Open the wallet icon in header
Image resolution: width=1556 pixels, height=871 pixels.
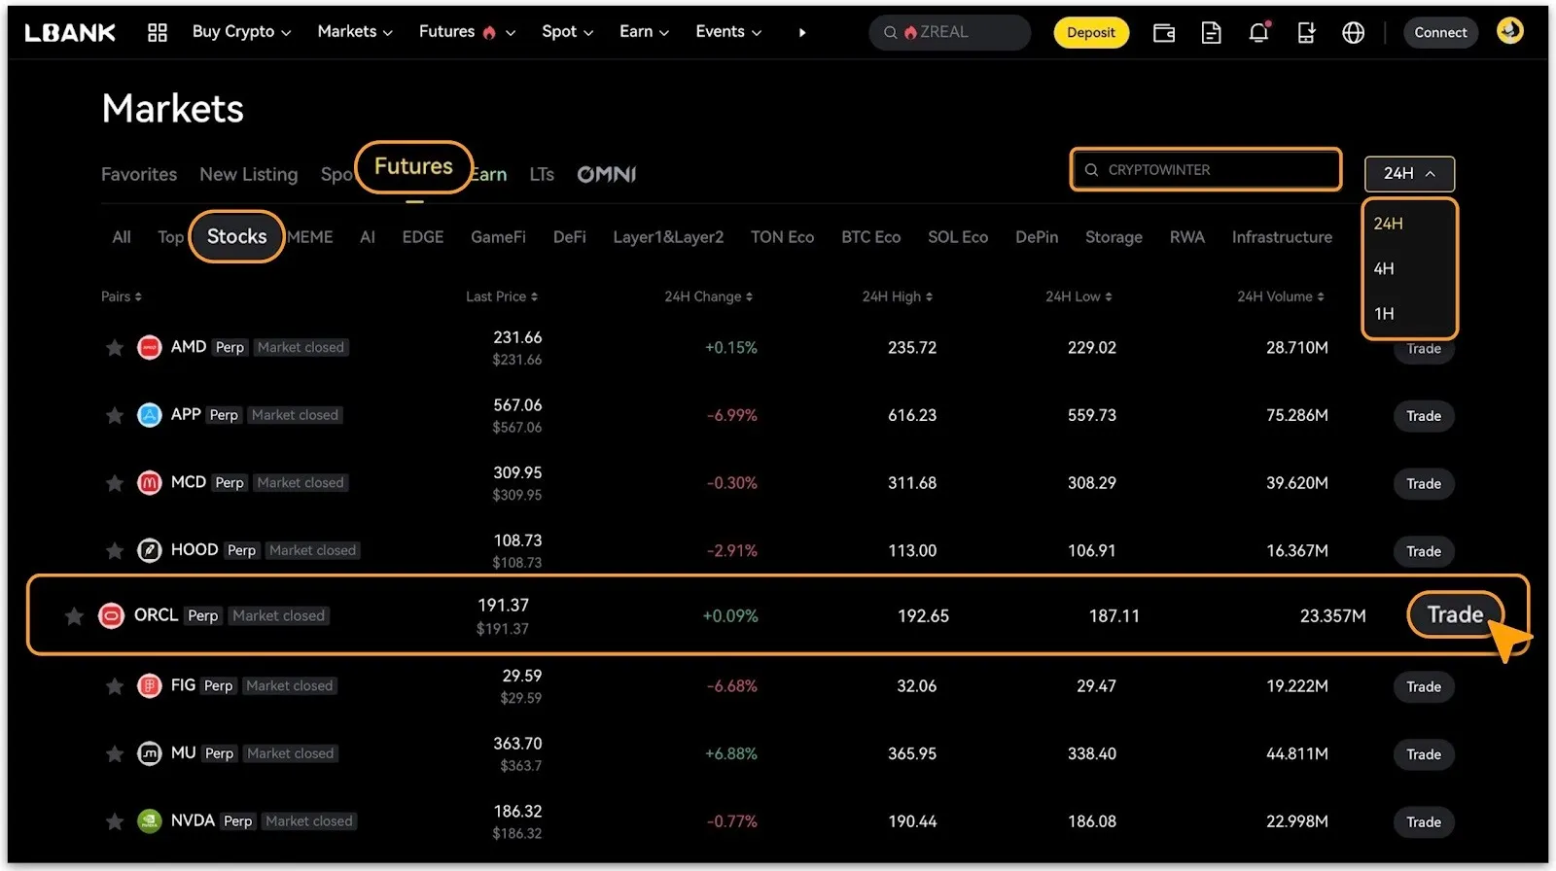point(1163,33)
